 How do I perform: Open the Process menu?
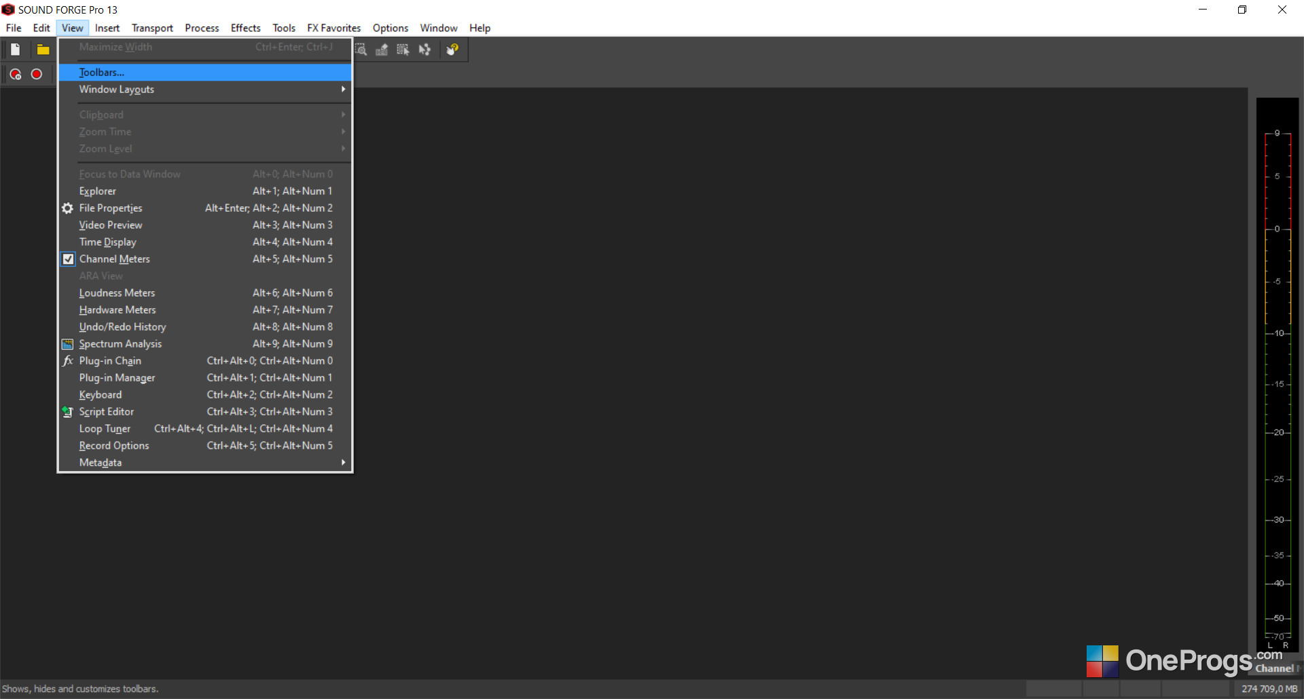point(202,28)
